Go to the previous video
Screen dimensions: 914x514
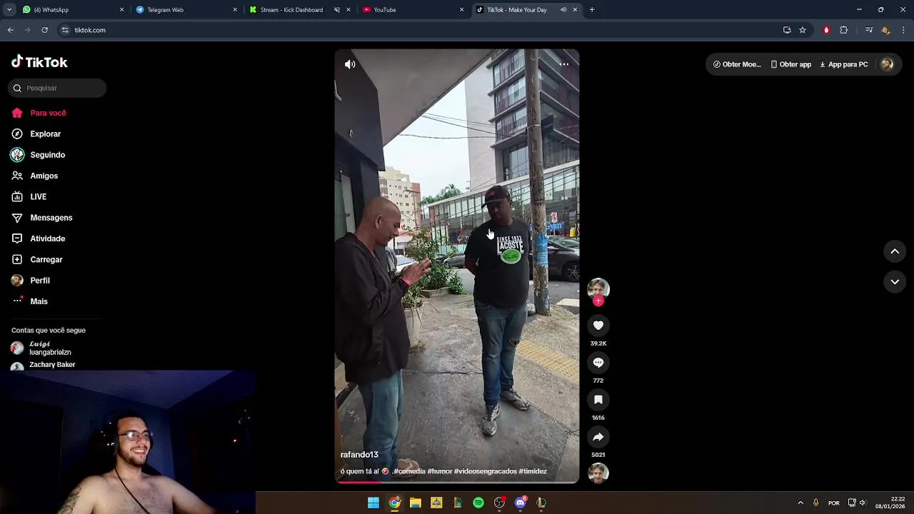click(x=895, y=251)
